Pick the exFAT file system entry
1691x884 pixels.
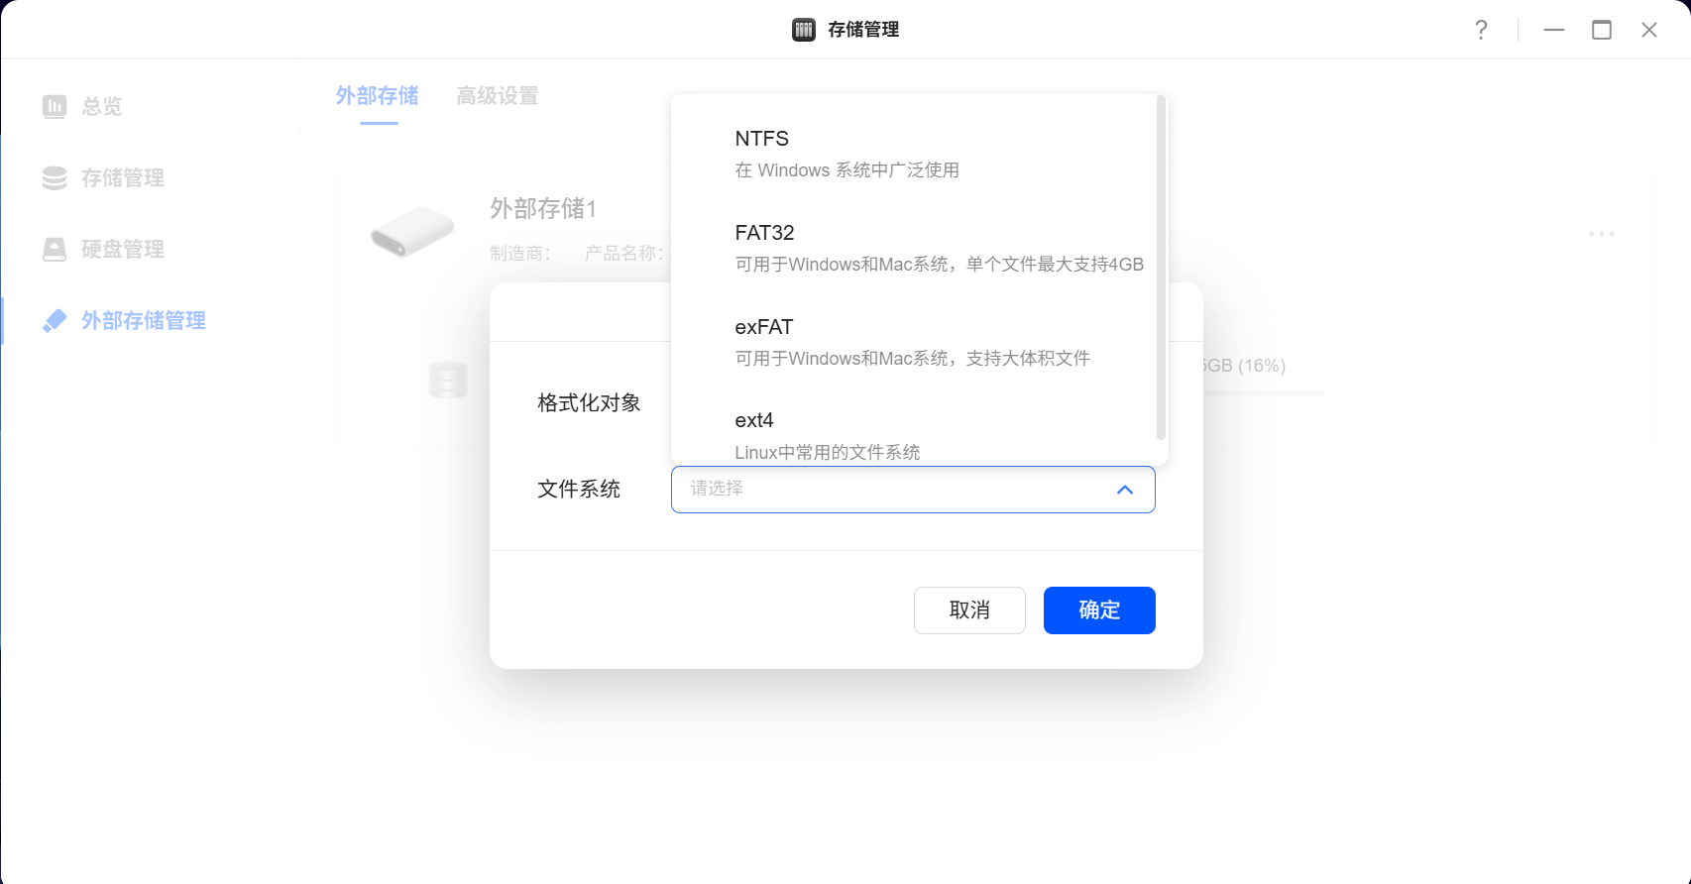point(914,342)
